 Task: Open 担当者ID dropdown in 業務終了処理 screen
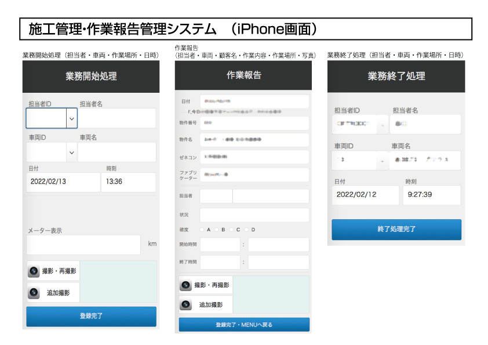point(383,125)
